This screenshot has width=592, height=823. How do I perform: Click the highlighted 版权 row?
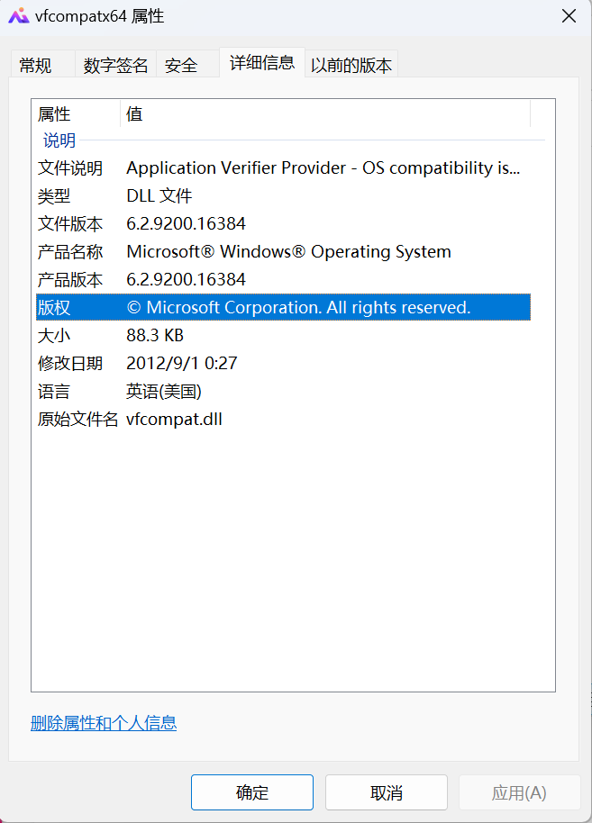point(270,307)
